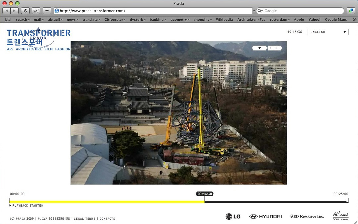This screenshot has height=224, width=358.
Task: Expand the shopping bookmarks folder
Action: (x=203, y=20)
